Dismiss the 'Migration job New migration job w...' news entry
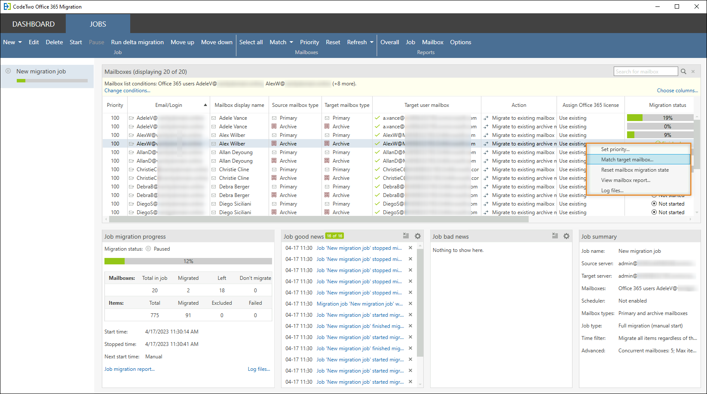Image resolution: width=707 pixels, height=394 pixels. pos(410,303)
